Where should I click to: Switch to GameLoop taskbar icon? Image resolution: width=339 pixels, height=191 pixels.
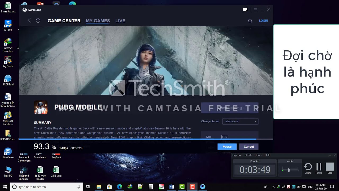click(203, 187)
